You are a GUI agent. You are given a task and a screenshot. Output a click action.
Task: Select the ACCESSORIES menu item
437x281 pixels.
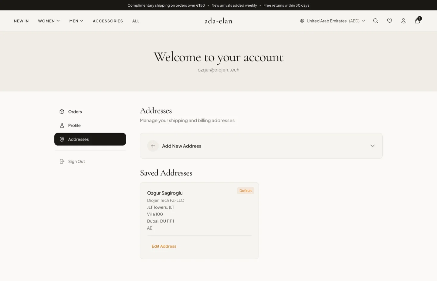[x=108, y=21]
